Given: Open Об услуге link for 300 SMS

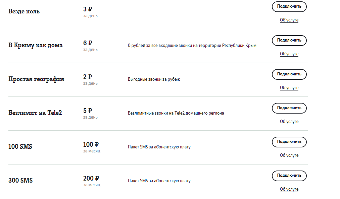Looking at the screenshot, I should click(x=289, y=189).
